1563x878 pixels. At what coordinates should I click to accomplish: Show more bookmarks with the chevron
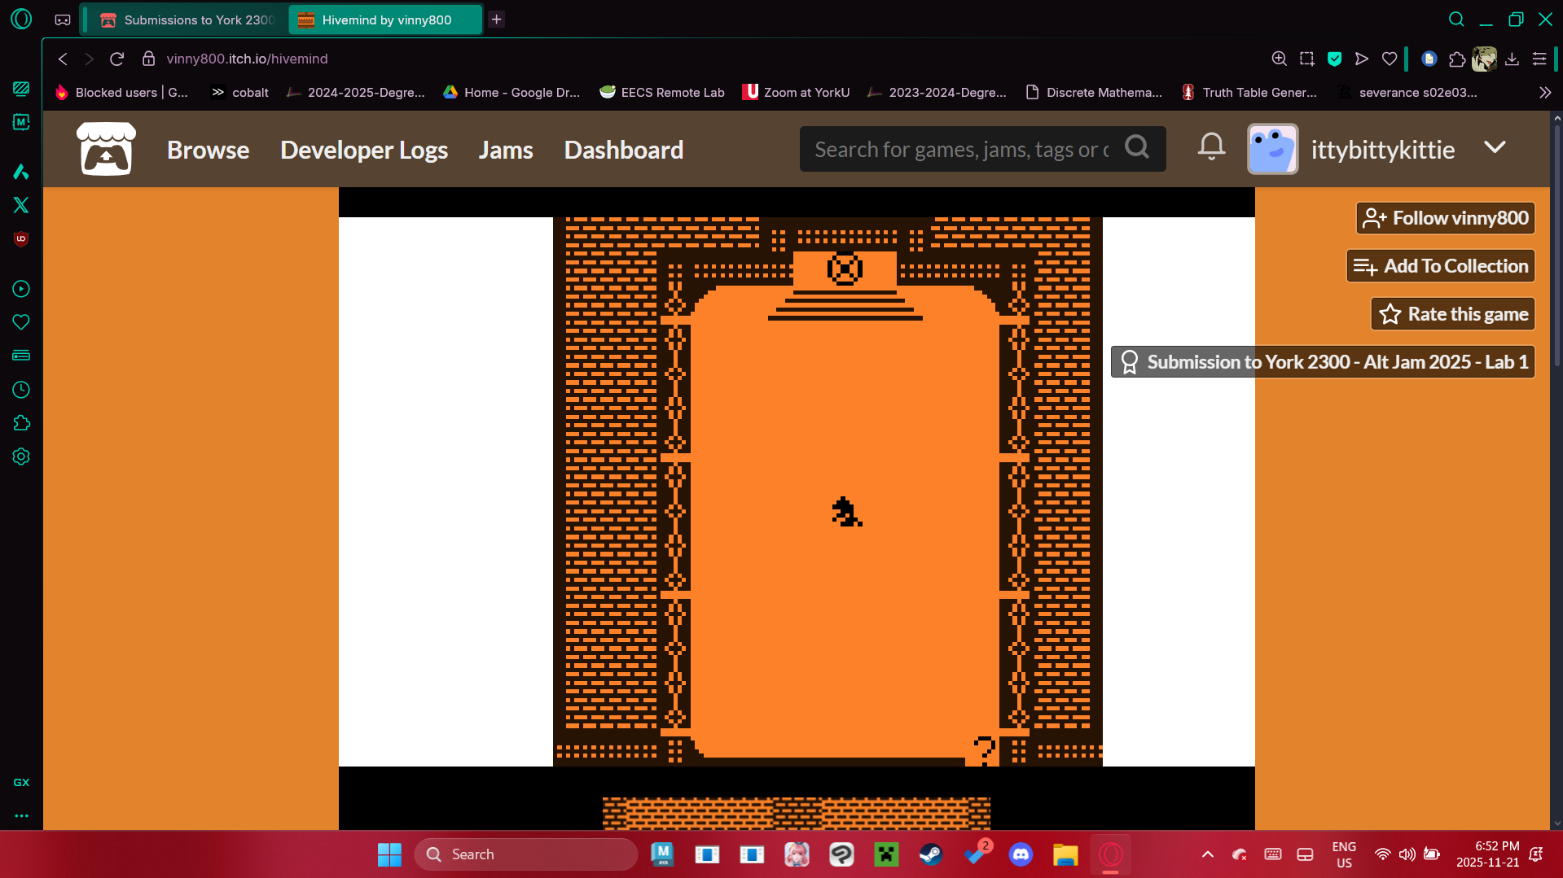1545,93
